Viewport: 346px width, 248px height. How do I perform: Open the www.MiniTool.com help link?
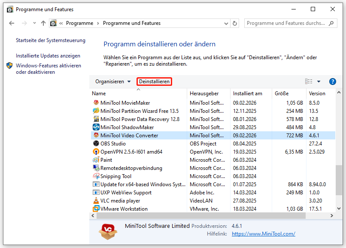point(263,234)
